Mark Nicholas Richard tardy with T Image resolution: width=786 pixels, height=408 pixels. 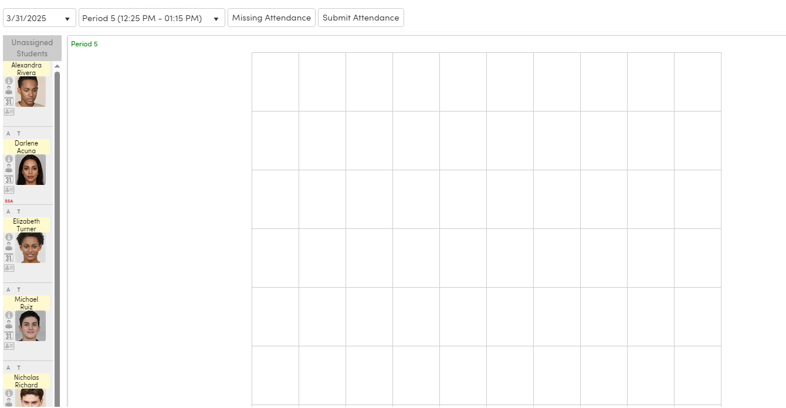pos(19,367)
